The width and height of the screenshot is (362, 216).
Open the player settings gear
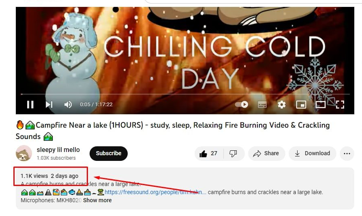[281, 105]
